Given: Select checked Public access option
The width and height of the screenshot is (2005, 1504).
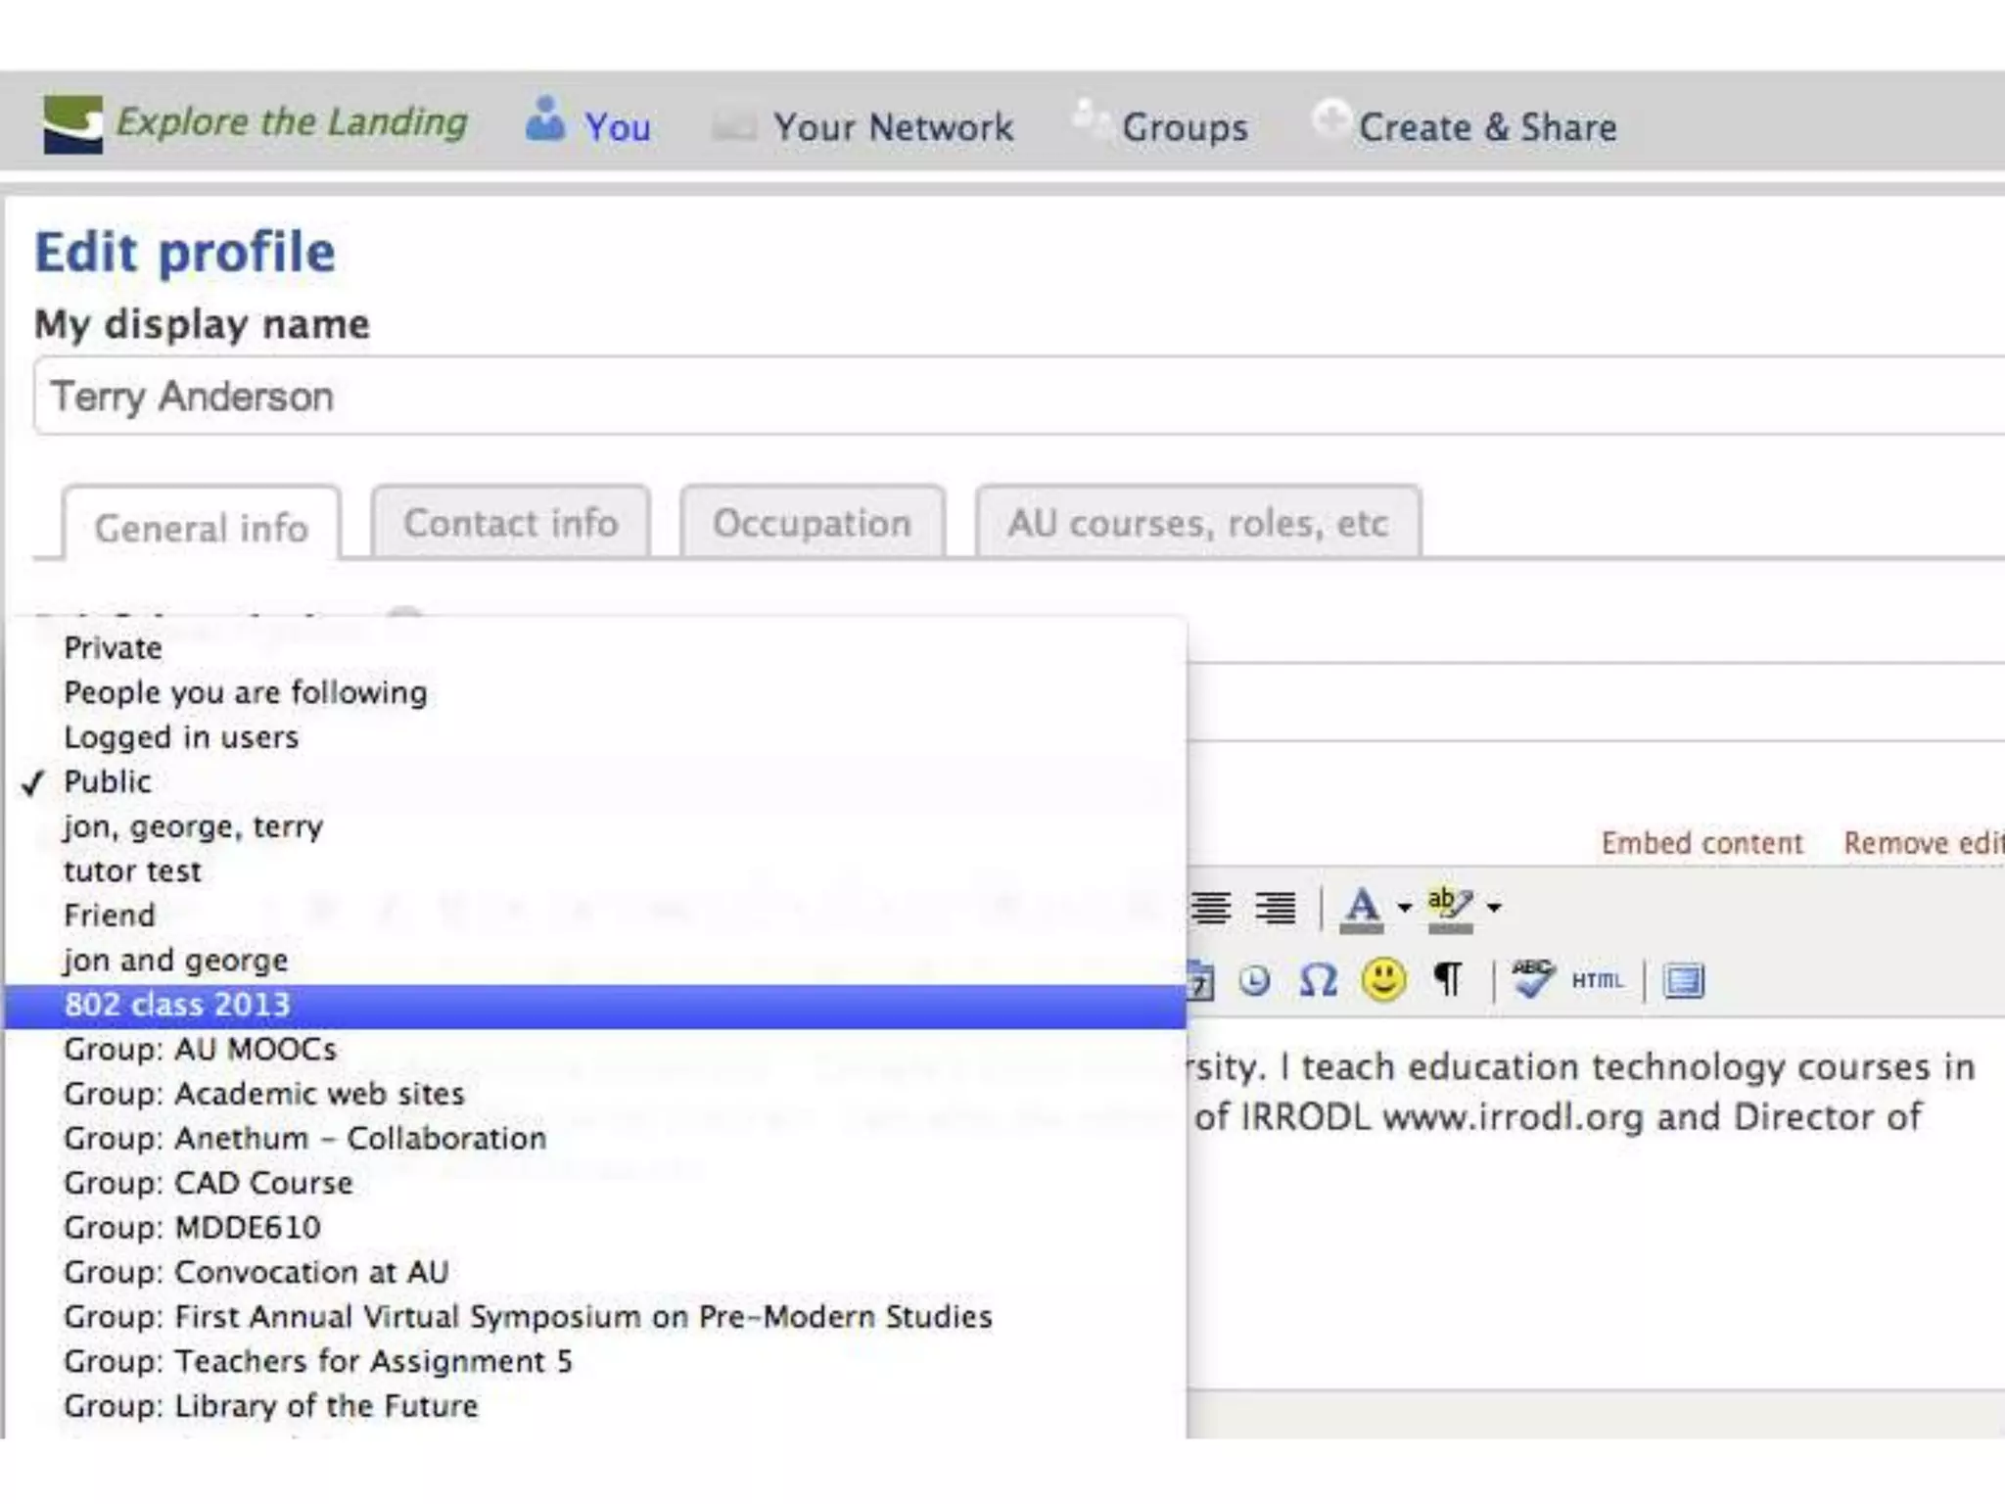Looking at the screenshot, I should [108, 782].
